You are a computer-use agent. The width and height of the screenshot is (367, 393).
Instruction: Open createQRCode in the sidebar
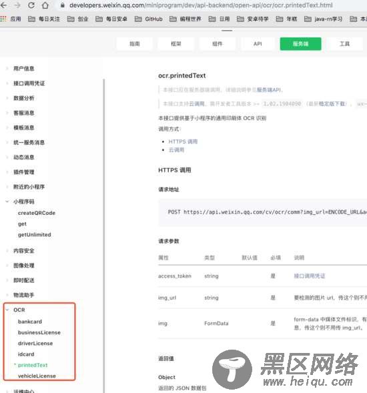tap(37, 213)
